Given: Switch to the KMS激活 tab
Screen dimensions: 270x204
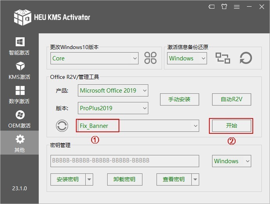Looking at the screenshot, I should click(x=20, y=71).
